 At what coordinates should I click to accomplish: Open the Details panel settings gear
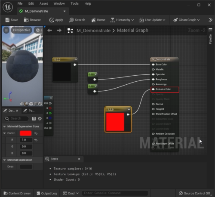click(40, 119)
